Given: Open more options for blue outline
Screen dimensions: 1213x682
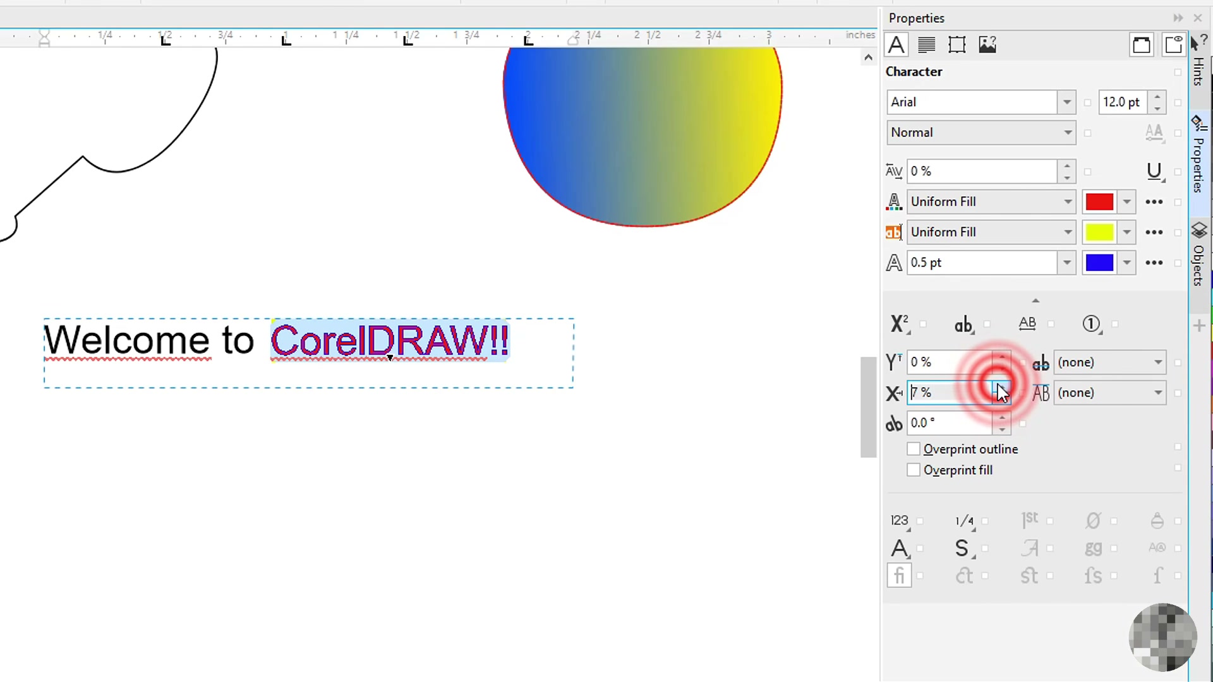Looking at the screenshot, I should [1154, 263].
